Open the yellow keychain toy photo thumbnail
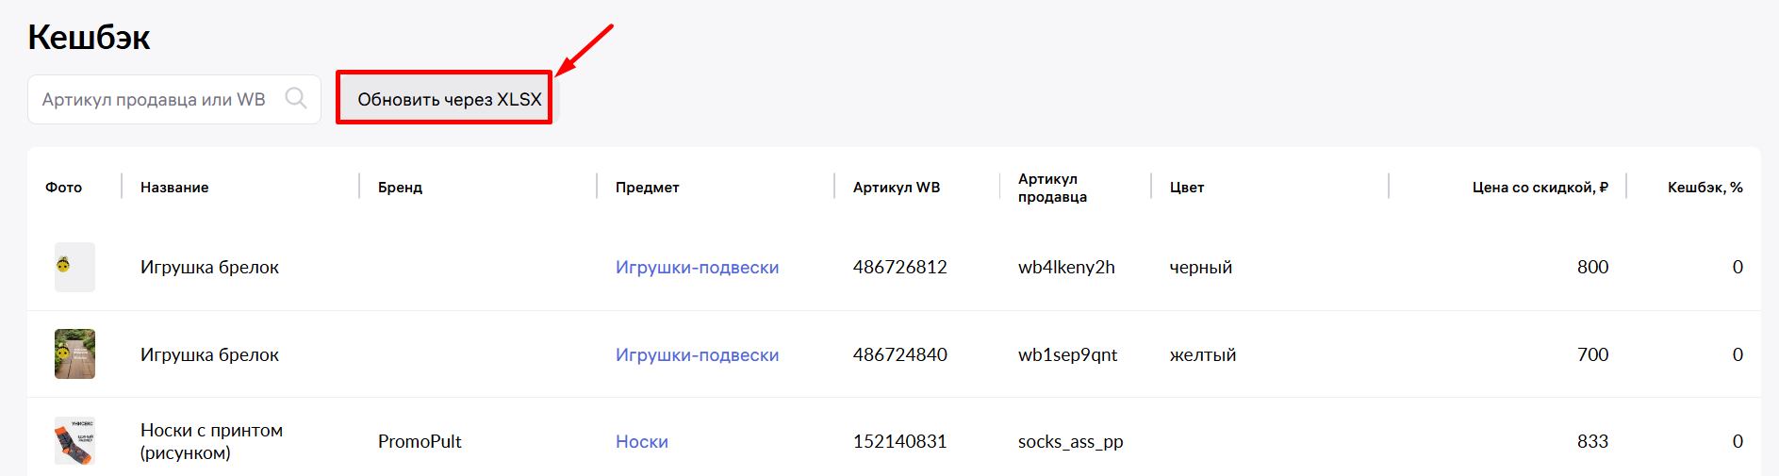The width and height of the screenshot is (1779, 476). pyautogui.click(x=74, y=353)
